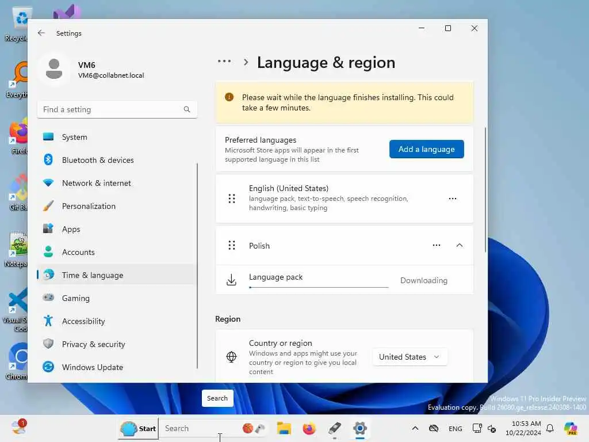Show hidden system tray icons
This screenshot has width=589, height=442.
pos(415,428)
